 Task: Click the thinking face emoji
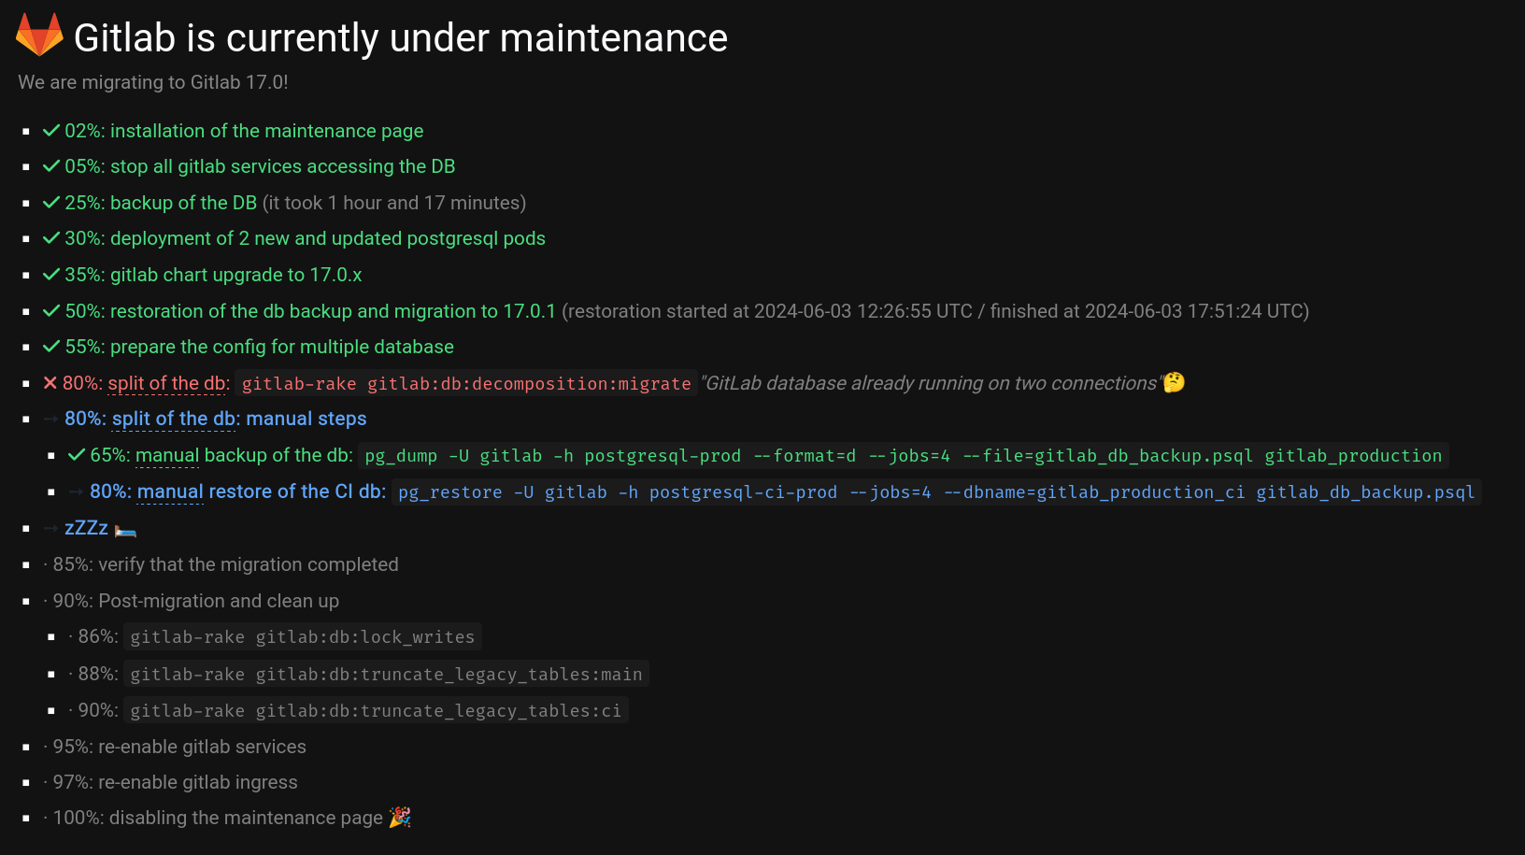click(x=1174, y=383)
